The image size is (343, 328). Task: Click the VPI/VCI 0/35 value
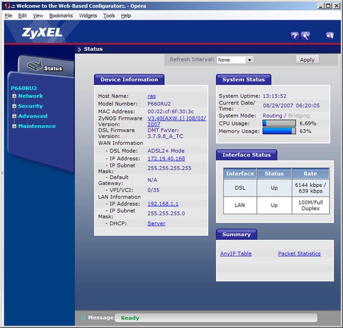[153, 190]
